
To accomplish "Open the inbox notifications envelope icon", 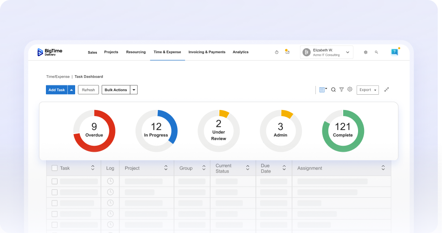I will click(x=287, y=52).
